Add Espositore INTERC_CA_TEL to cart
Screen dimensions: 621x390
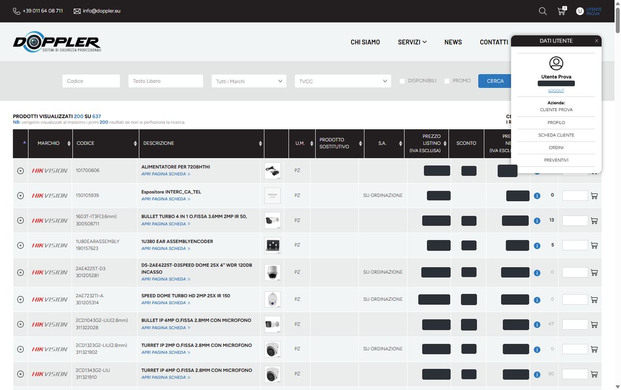[x=594, y=195]
